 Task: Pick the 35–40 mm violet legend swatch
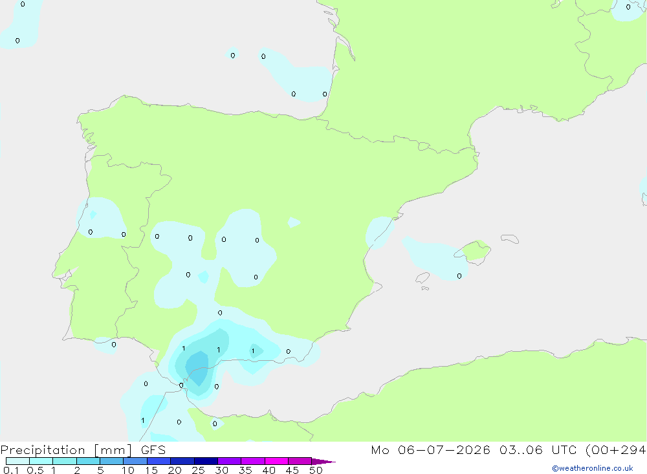(x=253, y=461)
